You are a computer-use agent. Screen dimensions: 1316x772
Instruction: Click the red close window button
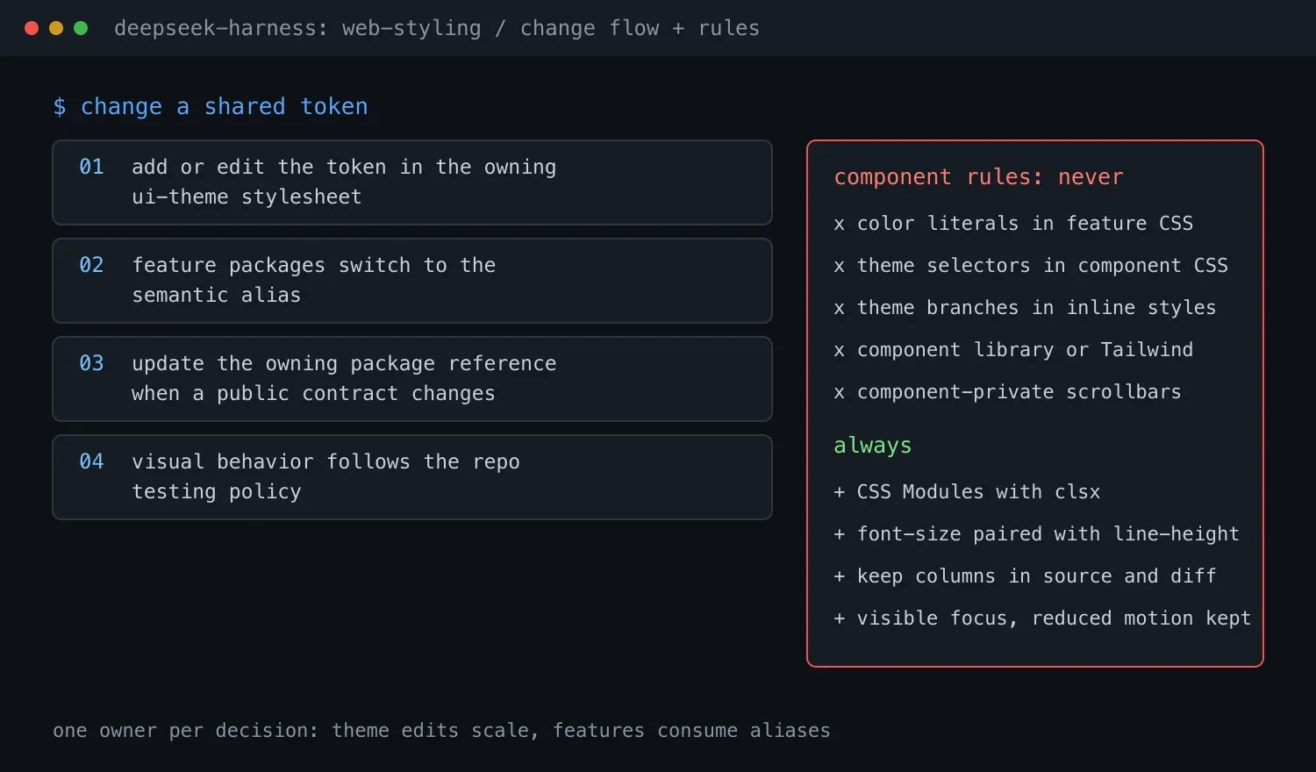click(x=32, y=28)
